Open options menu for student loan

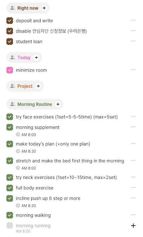133,41
